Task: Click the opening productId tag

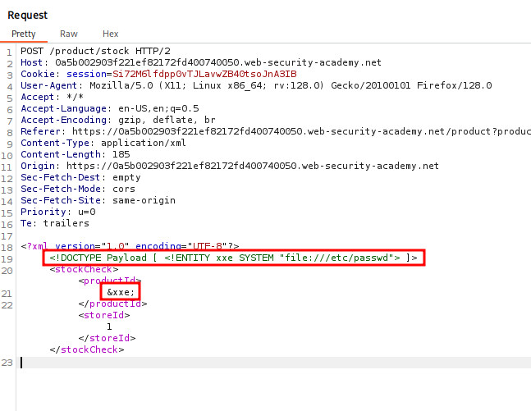Action: click(110, 281)
